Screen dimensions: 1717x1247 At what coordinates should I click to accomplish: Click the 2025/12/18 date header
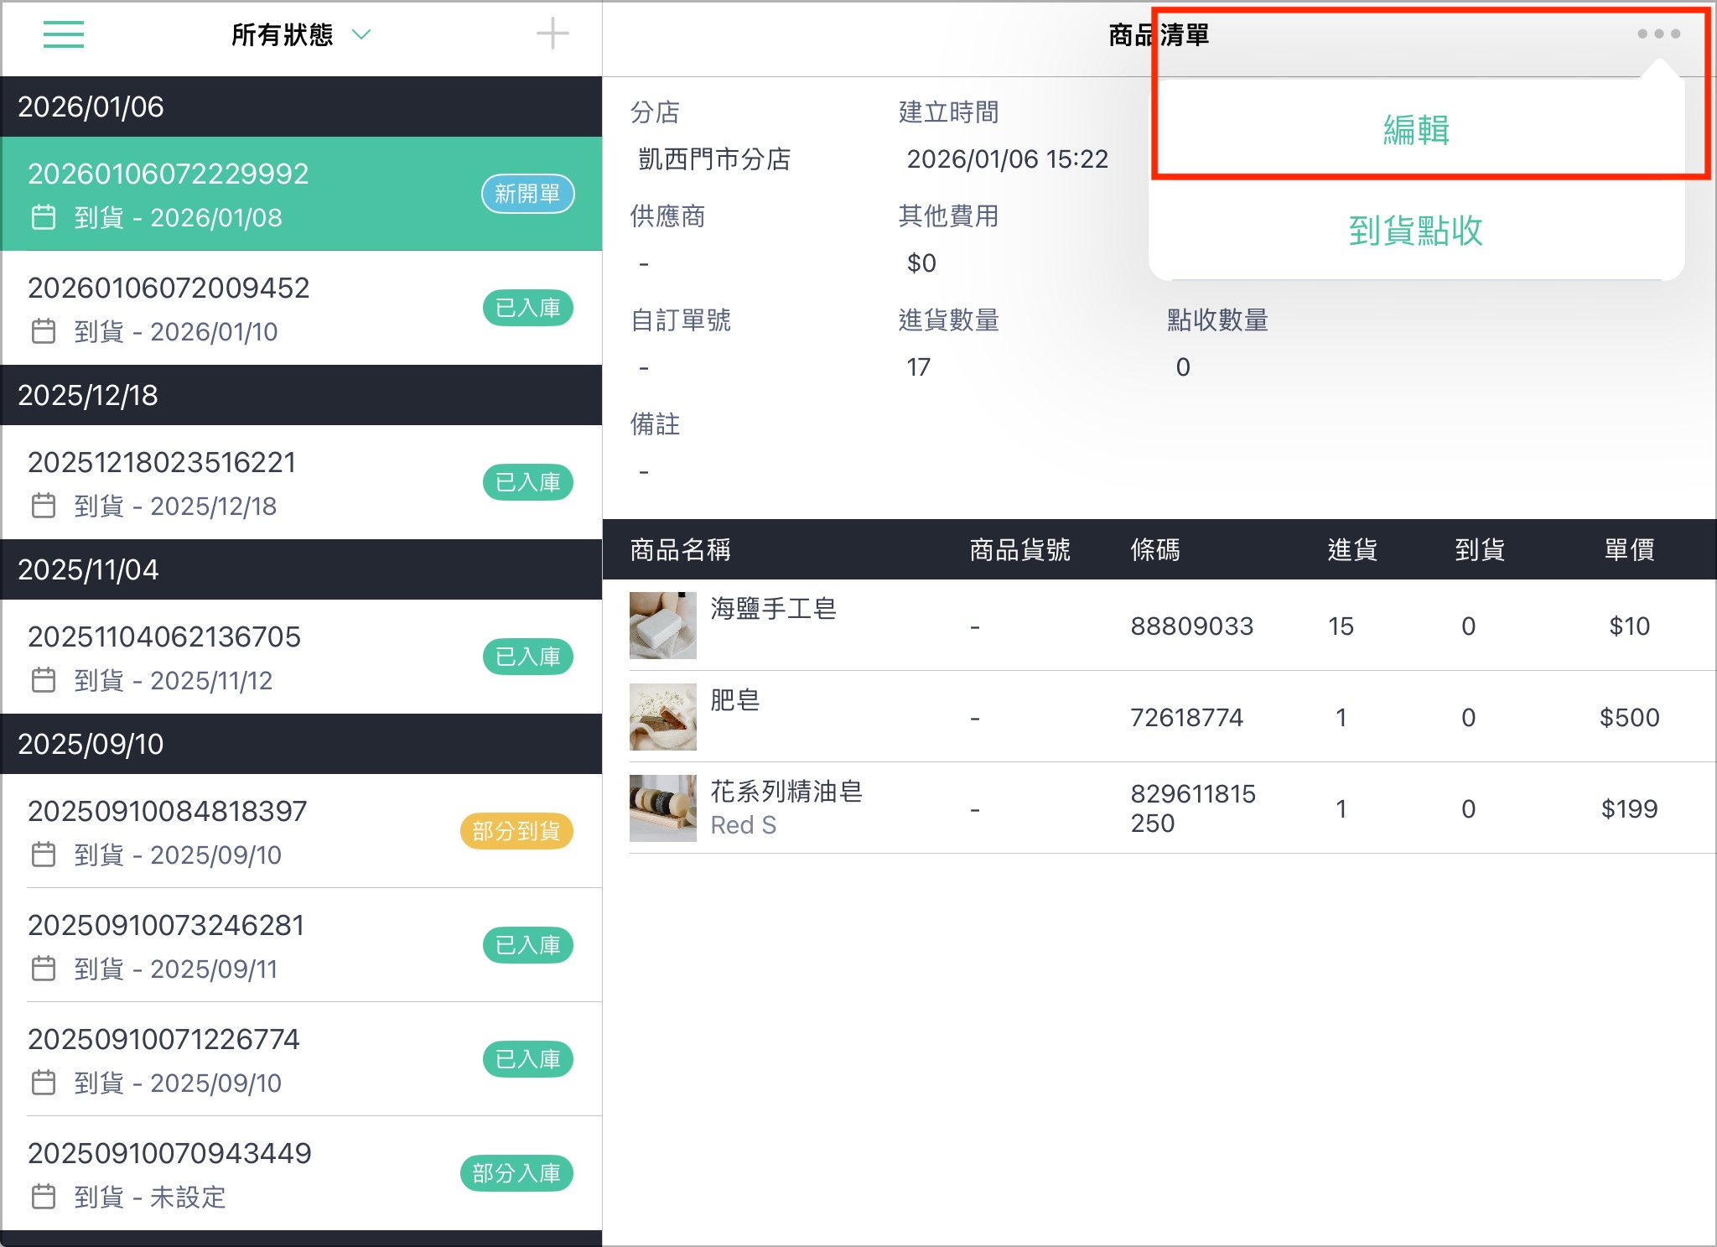pos(301,395)
